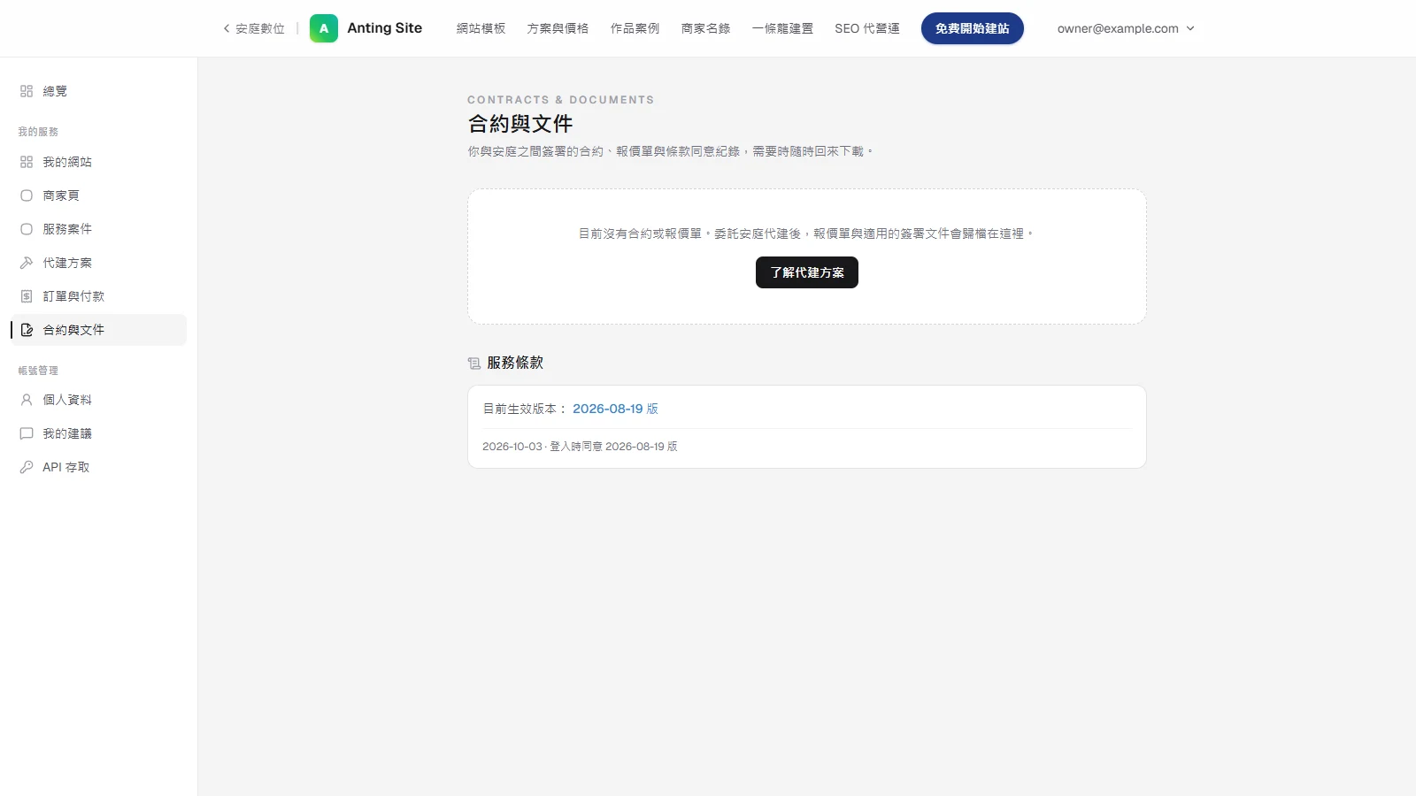Viewport: 1416px width, 796px height.
Task: Click the chat bubble icon beside 我的建議
Action: [x=27, y=433]
